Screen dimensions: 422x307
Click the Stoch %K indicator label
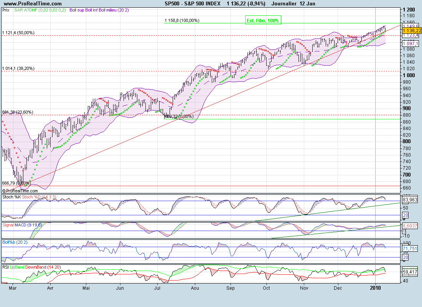pyautogui.click(x=12, y=197)
